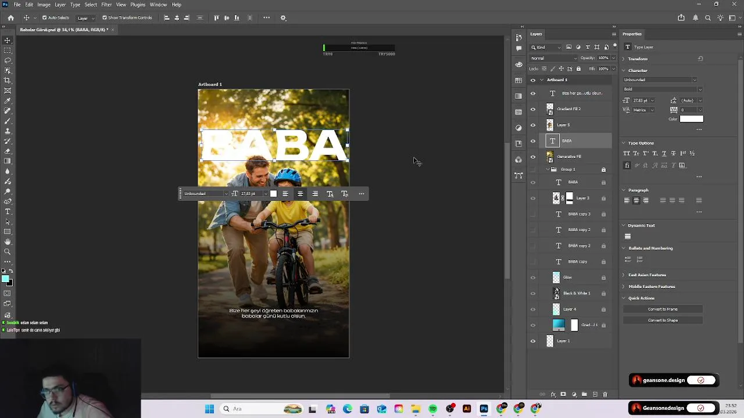Viewport: 744px width, 418px height.
Task: Select the Hand tool
Action: [x=8, y=242]
